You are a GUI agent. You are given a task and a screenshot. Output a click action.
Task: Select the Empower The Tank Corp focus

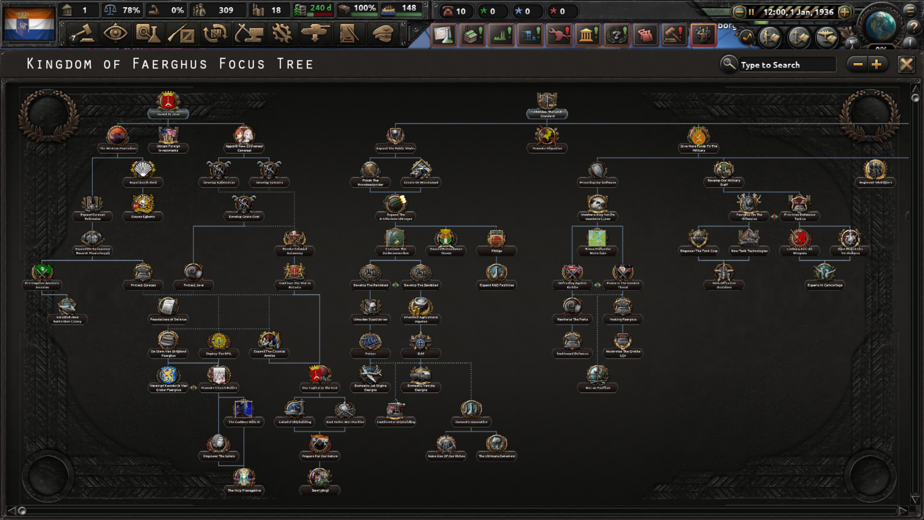click(698, 242)
